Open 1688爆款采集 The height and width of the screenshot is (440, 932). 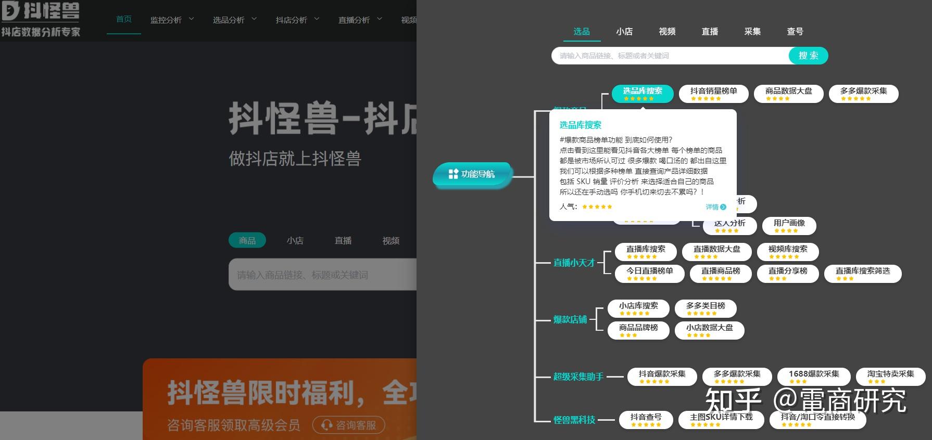tap(814, 377)
